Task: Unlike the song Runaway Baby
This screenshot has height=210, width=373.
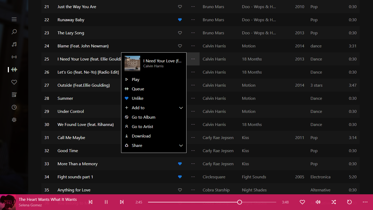Action: [x=180, y=20]
